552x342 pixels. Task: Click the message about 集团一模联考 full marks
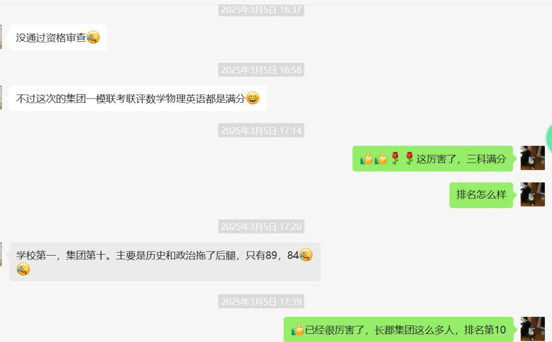pos(137,98)
